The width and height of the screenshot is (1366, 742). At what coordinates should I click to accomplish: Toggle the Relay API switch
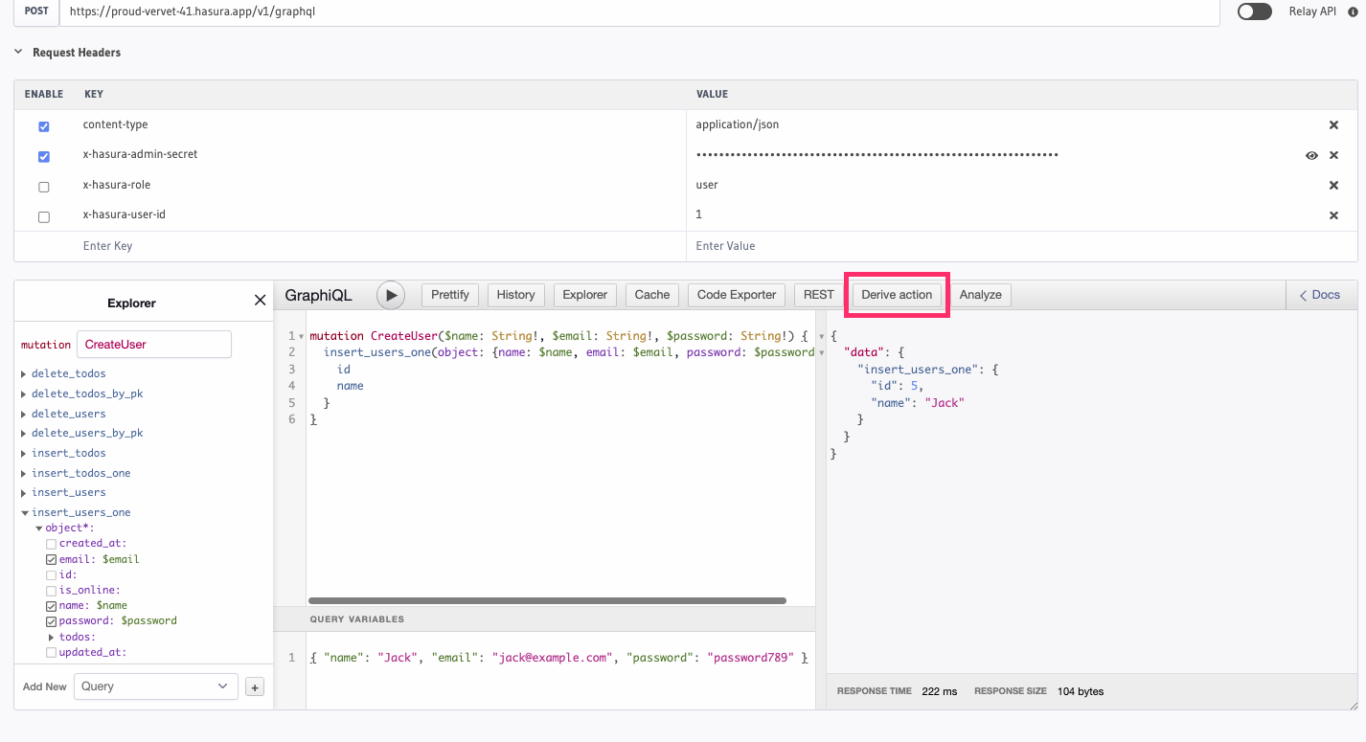point(1254,11)
